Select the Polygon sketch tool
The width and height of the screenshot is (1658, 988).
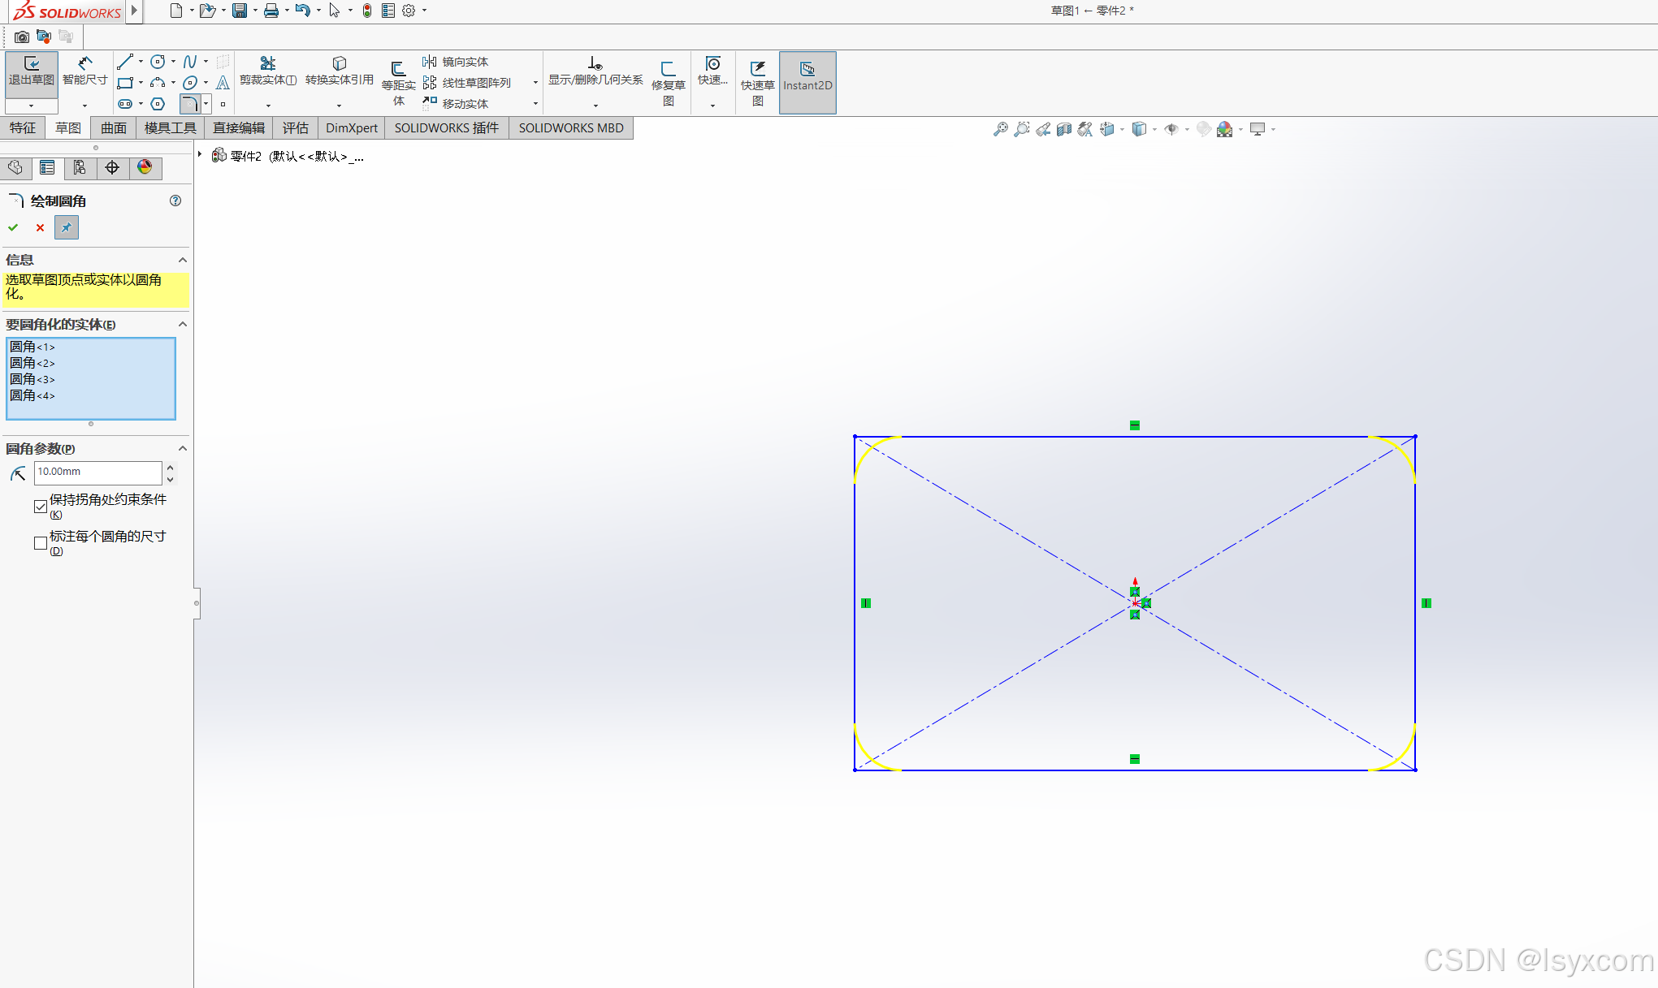158,104
